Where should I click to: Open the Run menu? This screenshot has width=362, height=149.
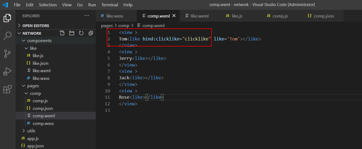[x=92, y=5]
